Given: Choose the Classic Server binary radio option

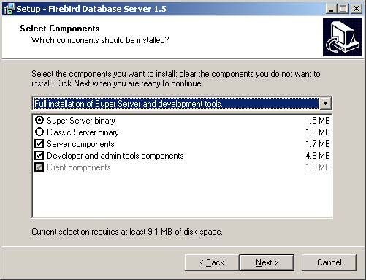Looking at the screenshot, I should coord(39,132).
